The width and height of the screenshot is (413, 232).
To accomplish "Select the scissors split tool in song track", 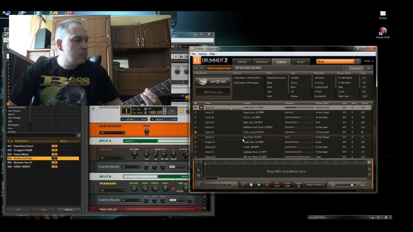I will point(198,176).
